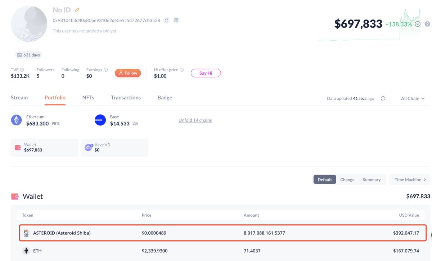The width and height of the screenshot is (432, 261).
Task: Click the TVF info question mark icon
Action: click(x=22, y=70)
